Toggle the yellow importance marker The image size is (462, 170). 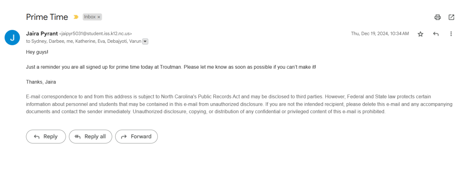click(x=76, y=17)
